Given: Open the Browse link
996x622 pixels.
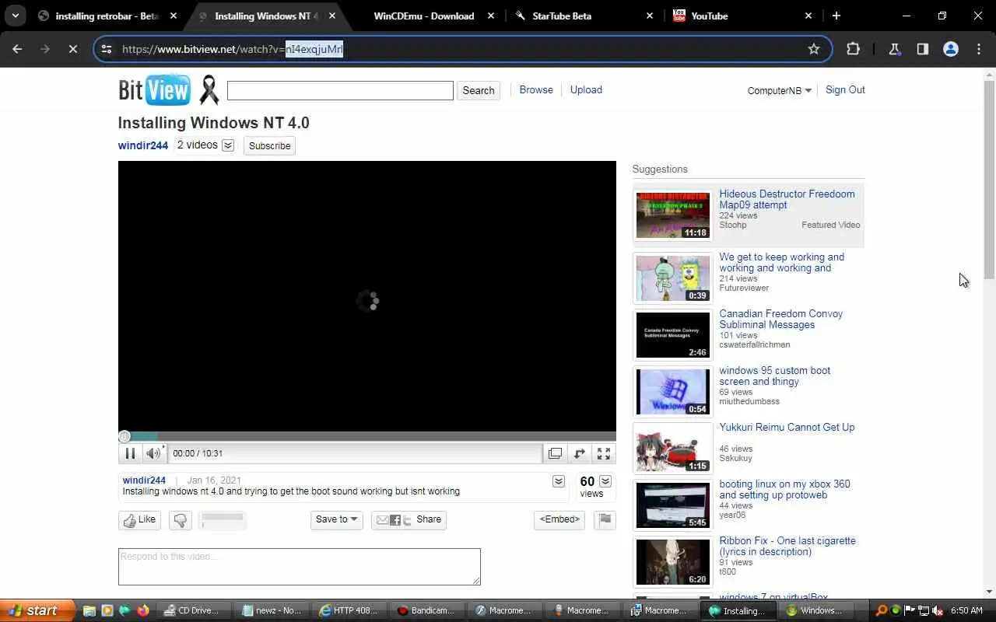Looking at the screenshot, I should click(x=536, y=89).
